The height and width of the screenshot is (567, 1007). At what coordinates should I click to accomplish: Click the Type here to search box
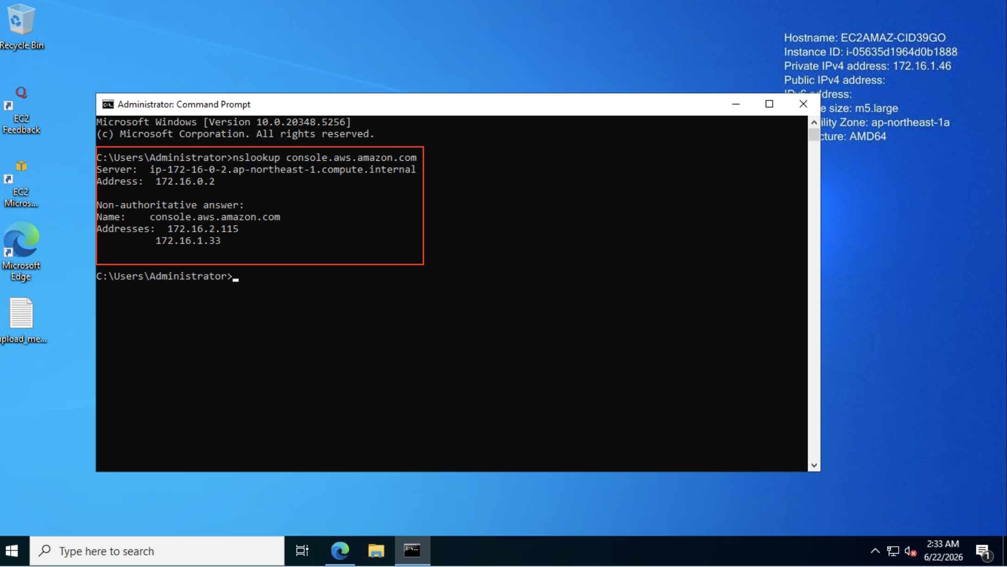pos(157,551)
